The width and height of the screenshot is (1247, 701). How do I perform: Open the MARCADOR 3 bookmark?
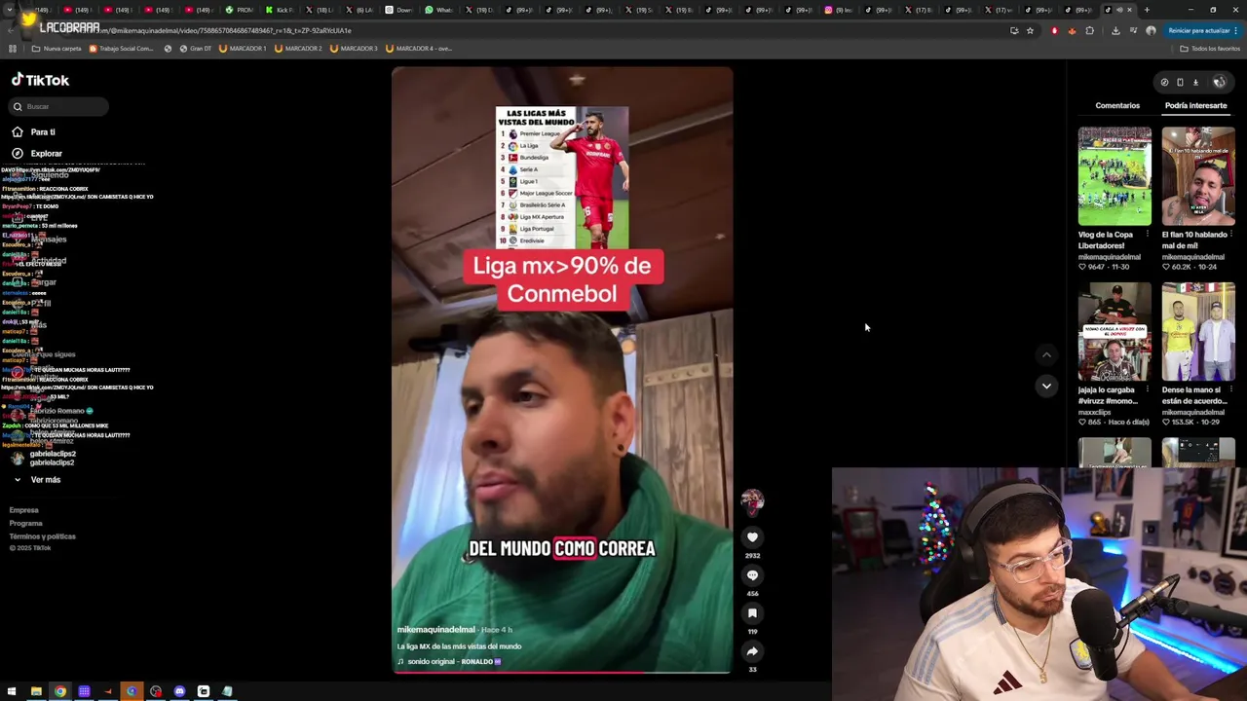(354, 48)
